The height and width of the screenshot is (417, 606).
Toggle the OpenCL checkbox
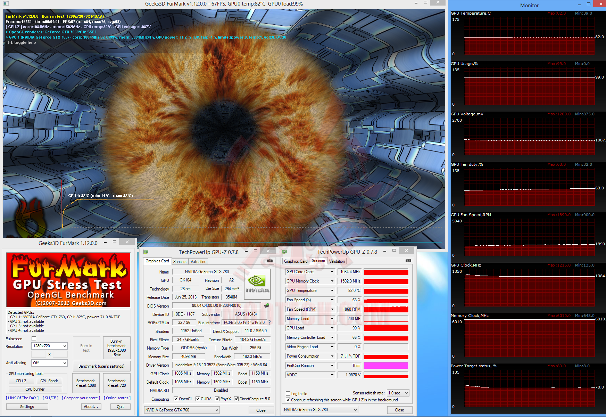tap(176, 399)
